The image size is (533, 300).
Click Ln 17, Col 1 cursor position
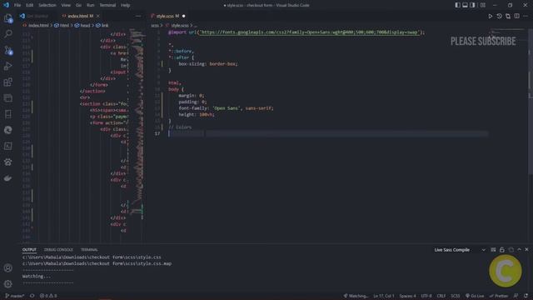(383, 296)
